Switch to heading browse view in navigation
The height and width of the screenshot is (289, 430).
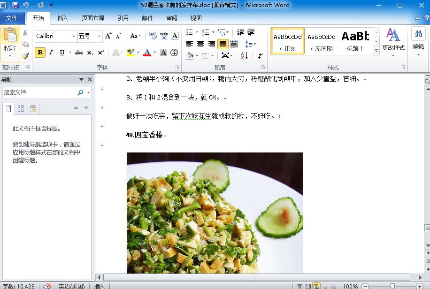pyautogui.click(x=9, y=108)
